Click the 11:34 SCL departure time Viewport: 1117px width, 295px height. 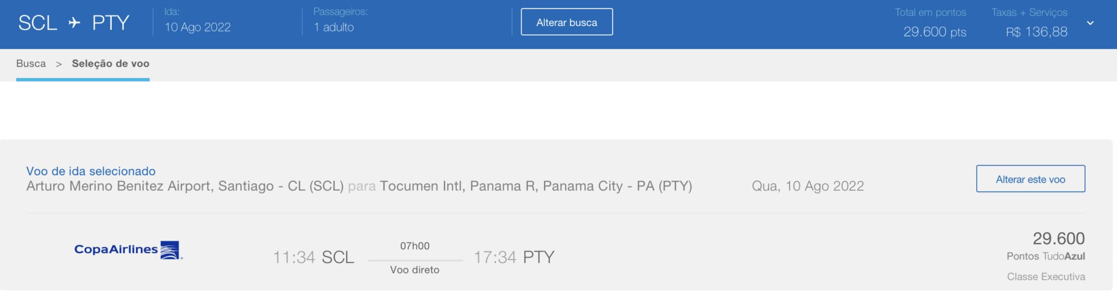click(x=314, y=257)
